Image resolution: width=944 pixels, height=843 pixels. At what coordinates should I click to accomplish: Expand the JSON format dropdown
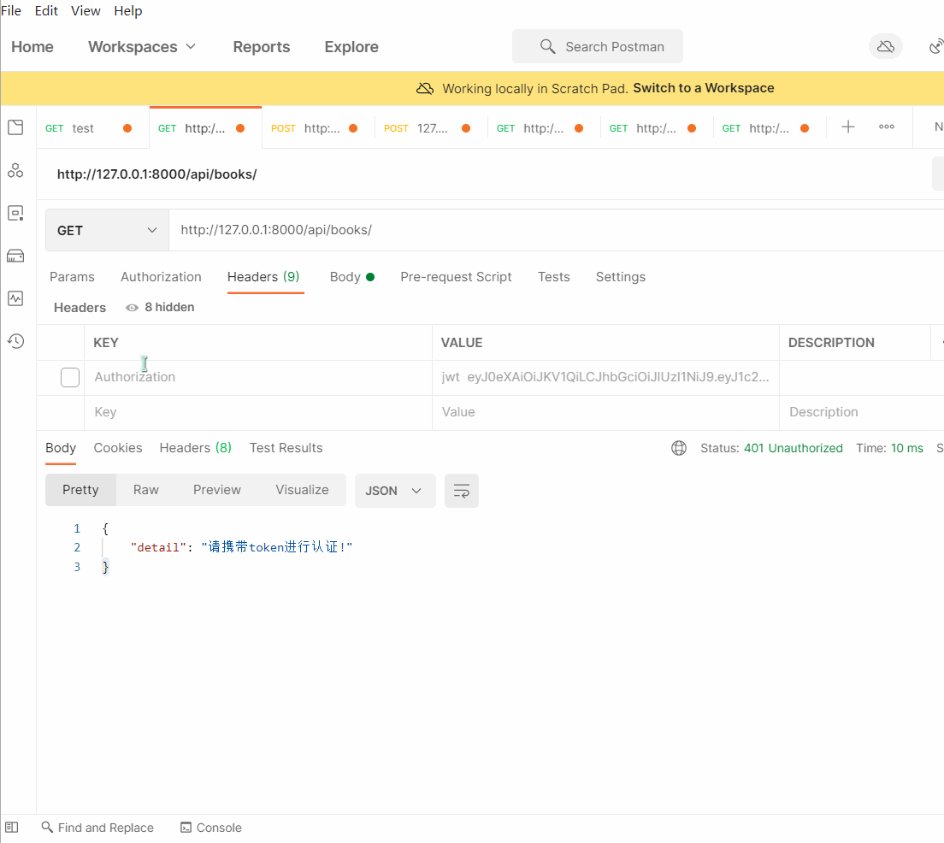point(394,491)
